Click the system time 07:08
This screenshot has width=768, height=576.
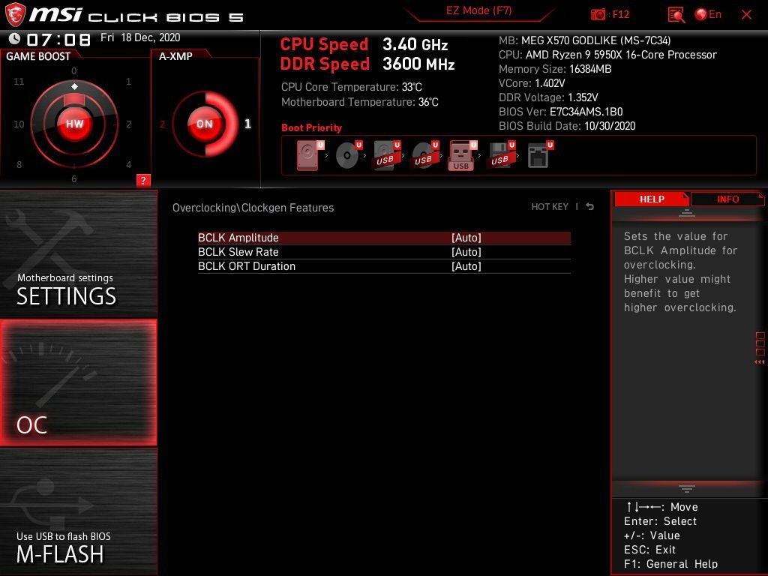pyautogui.click(x=58, y=40)
